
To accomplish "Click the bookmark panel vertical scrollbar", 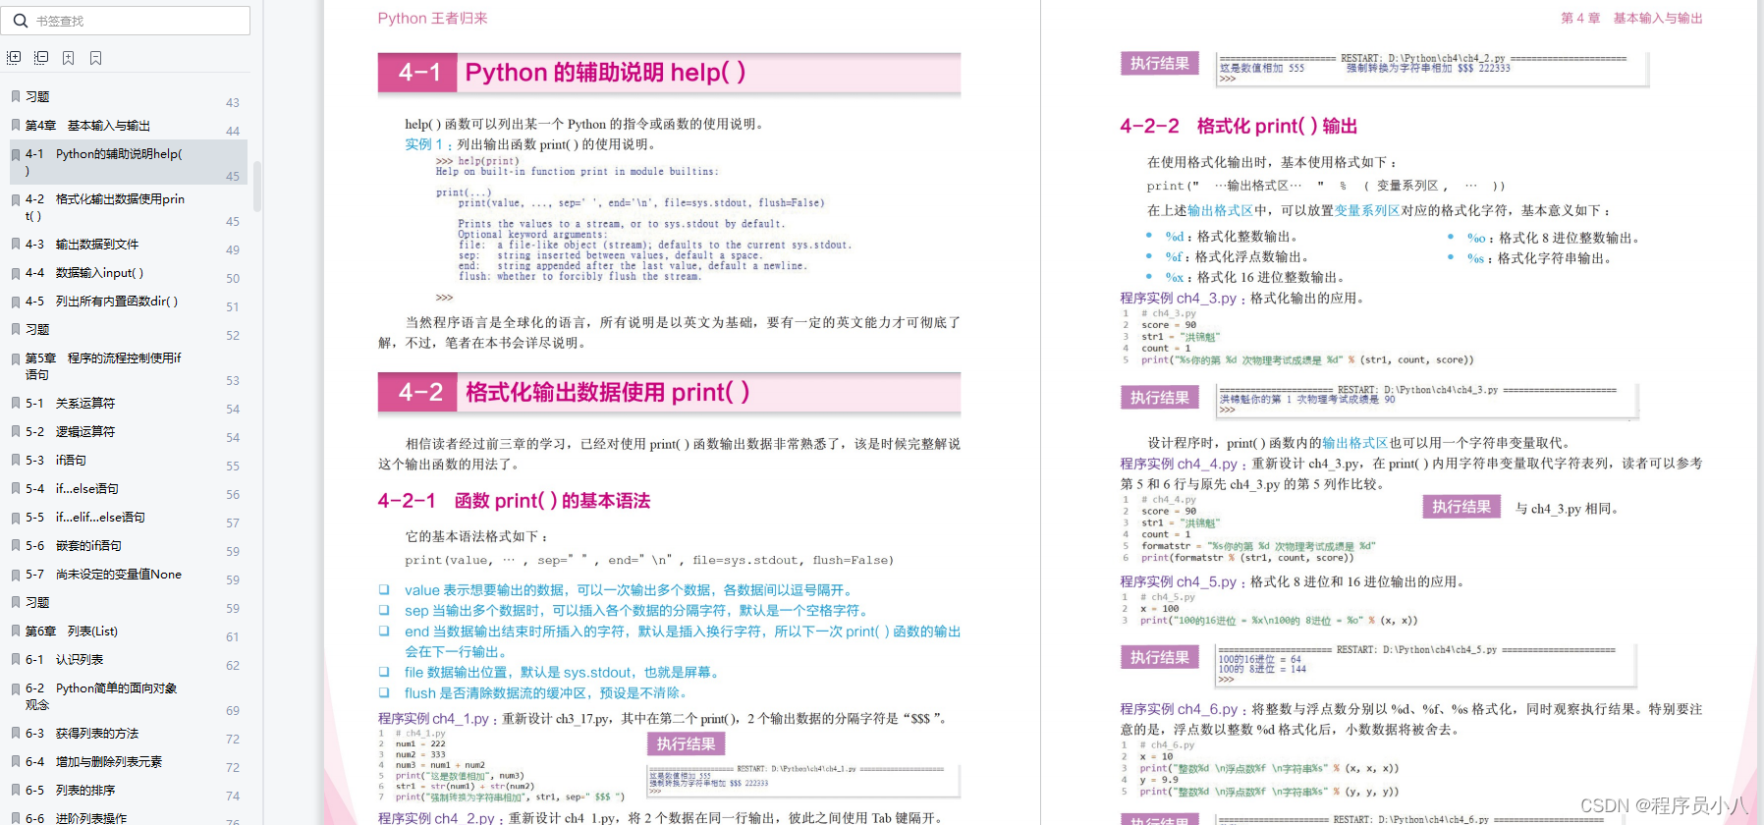I will [x=257, y=187].
